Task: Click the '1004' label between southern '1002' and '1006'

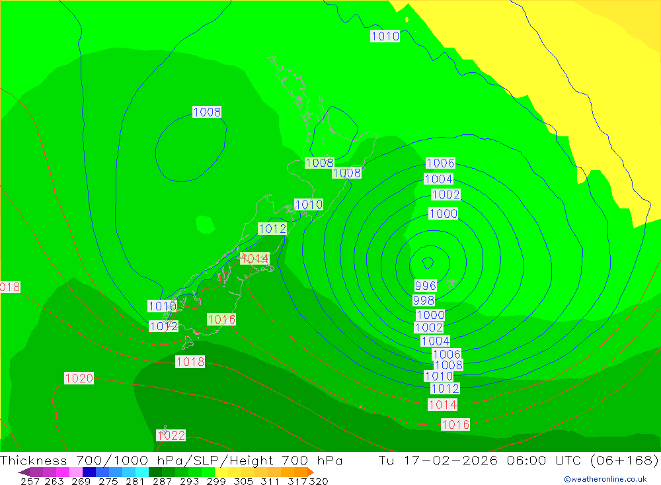Action: [x=436, y=341]
